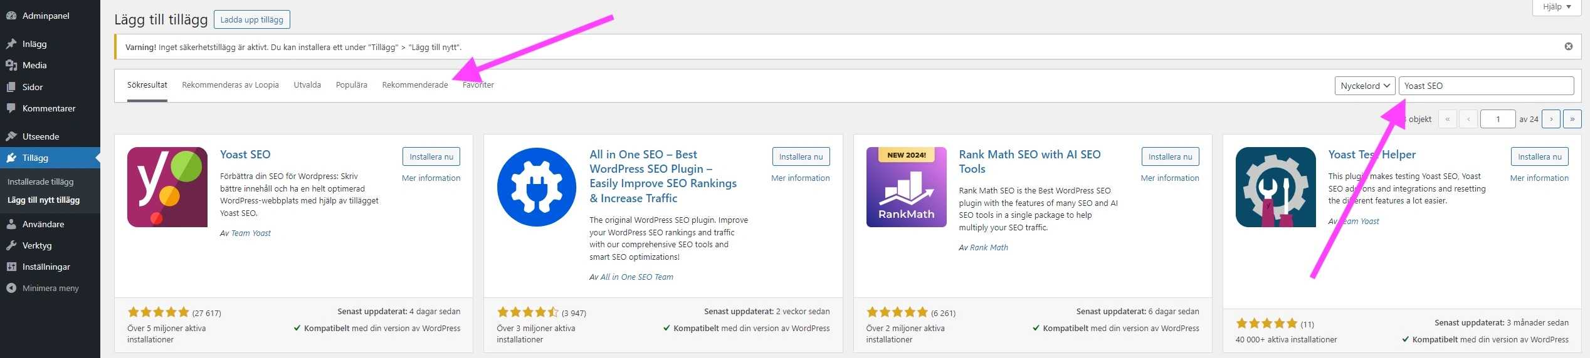Switch to the Populära tab
Viewport: 1590px width, 358px height.
pos(352,85)
